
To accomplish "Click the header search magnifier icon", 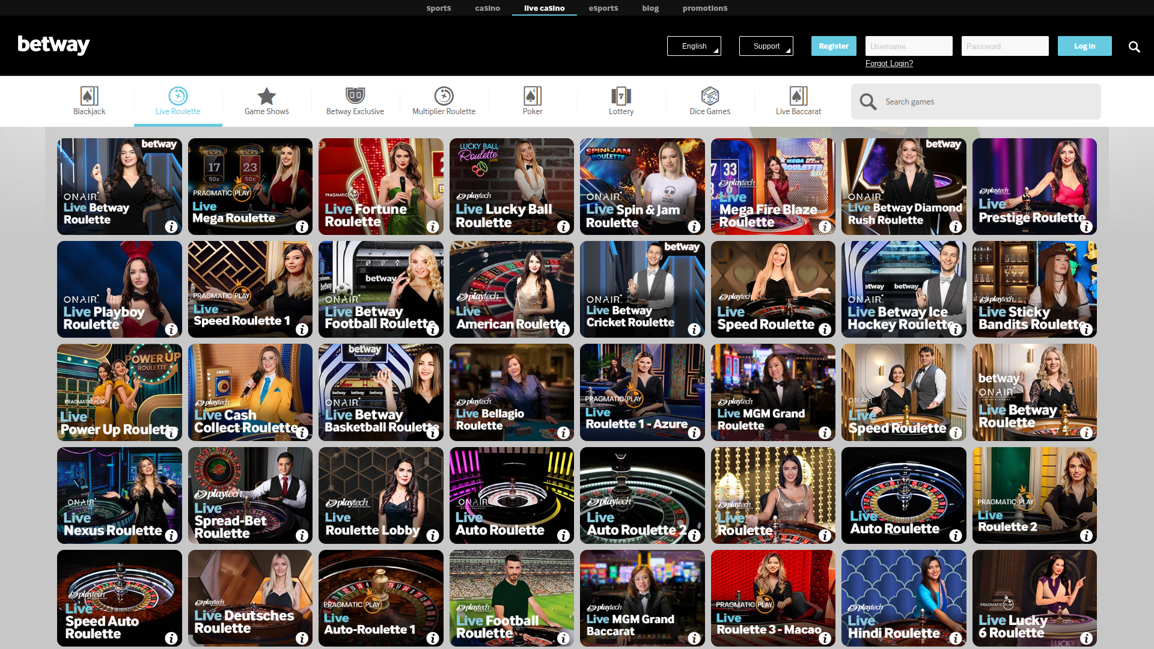I will [x=1134, y=46].
